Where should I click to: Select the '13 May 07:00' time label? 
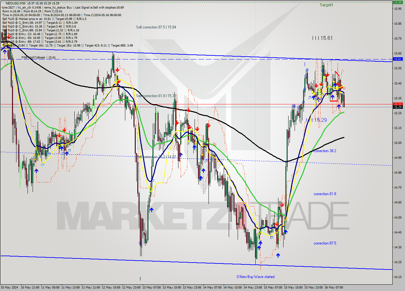(152, 288)
